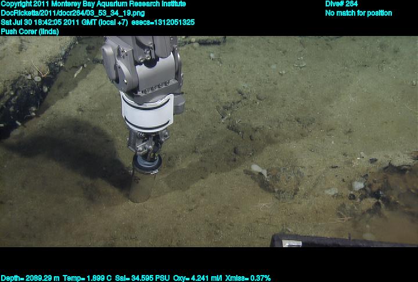Screen dimensions: 418x282
Task: Click the black equipment edge at bottom right
Action: pos(343,241)
